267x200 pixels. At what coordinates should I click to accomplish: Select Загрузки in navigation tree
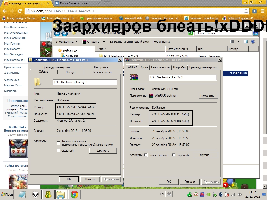pyautogui.click(x=69, y=56)
